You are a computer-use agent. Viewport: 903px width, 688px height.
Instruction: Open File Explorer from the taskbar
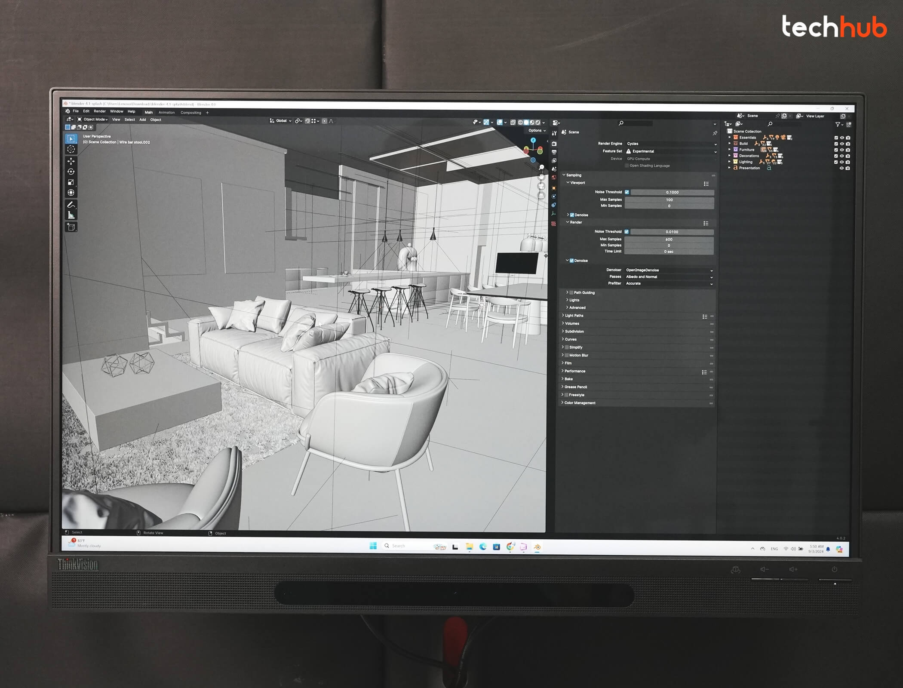point(469,547)
